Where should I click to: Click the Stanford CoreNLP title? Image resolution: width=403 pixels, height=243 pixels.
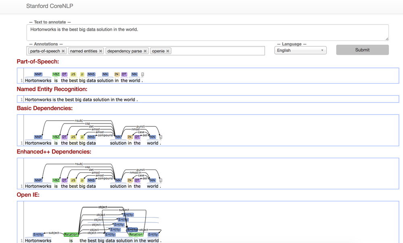pos(50,6)
